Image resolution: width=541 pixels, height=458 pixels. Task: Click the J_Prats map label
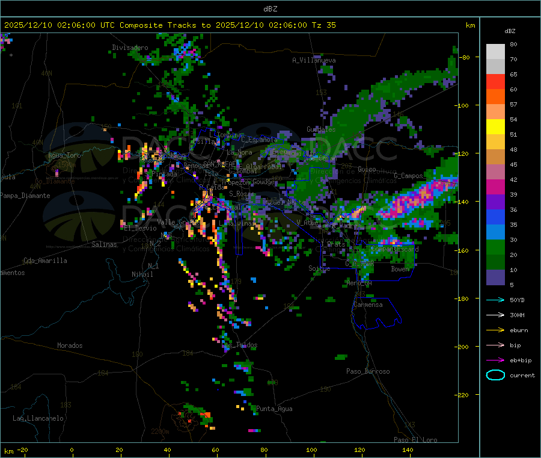coord(333,244)
